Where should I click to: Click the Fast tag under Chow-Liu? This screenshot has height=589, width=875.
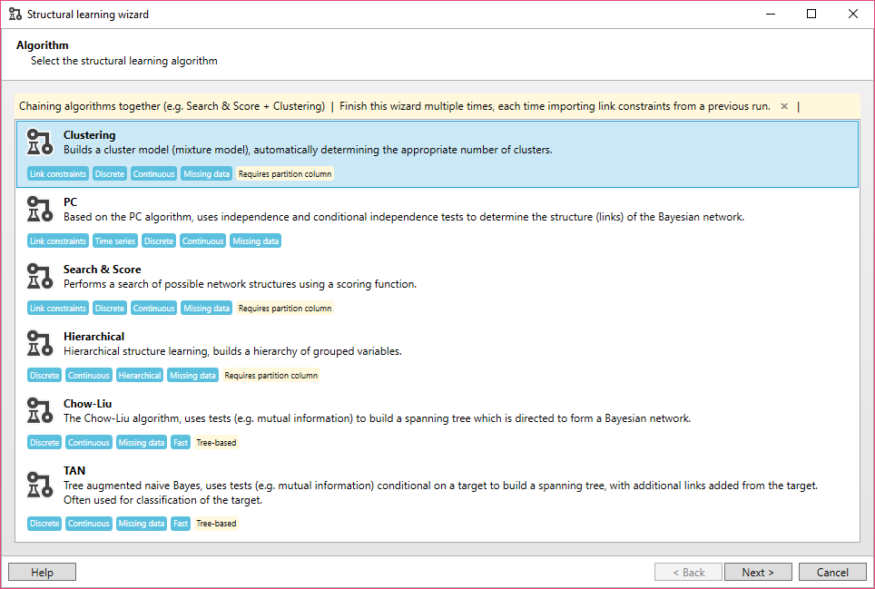click(181, 443)
